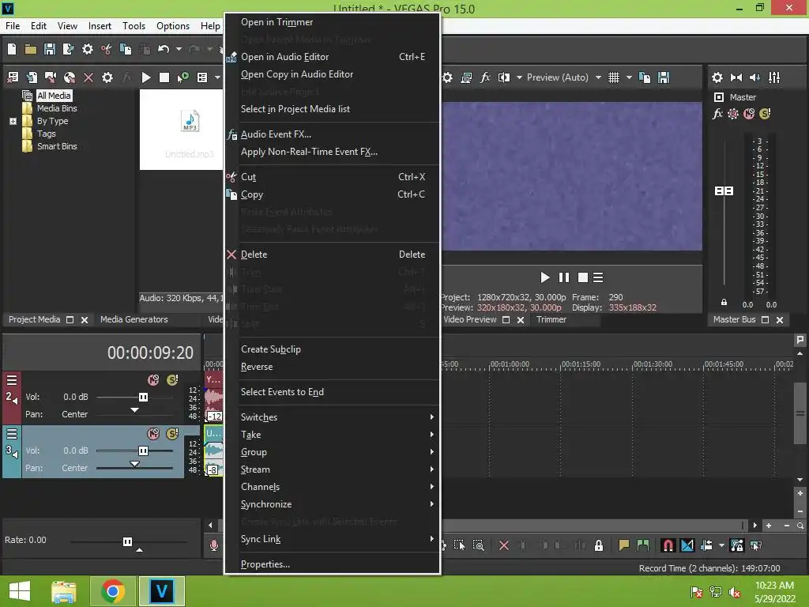Switch to the Trimmer tab
Image resolution: width=809 pixels, height=607 pixels.
coord(551,319)
